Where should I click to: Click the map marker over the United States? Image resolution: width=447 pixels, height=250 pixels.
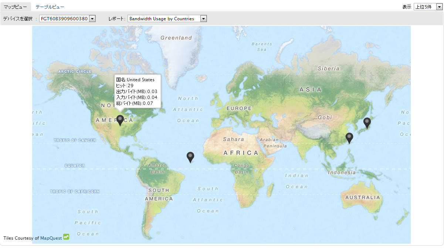[x=120, y=120]
